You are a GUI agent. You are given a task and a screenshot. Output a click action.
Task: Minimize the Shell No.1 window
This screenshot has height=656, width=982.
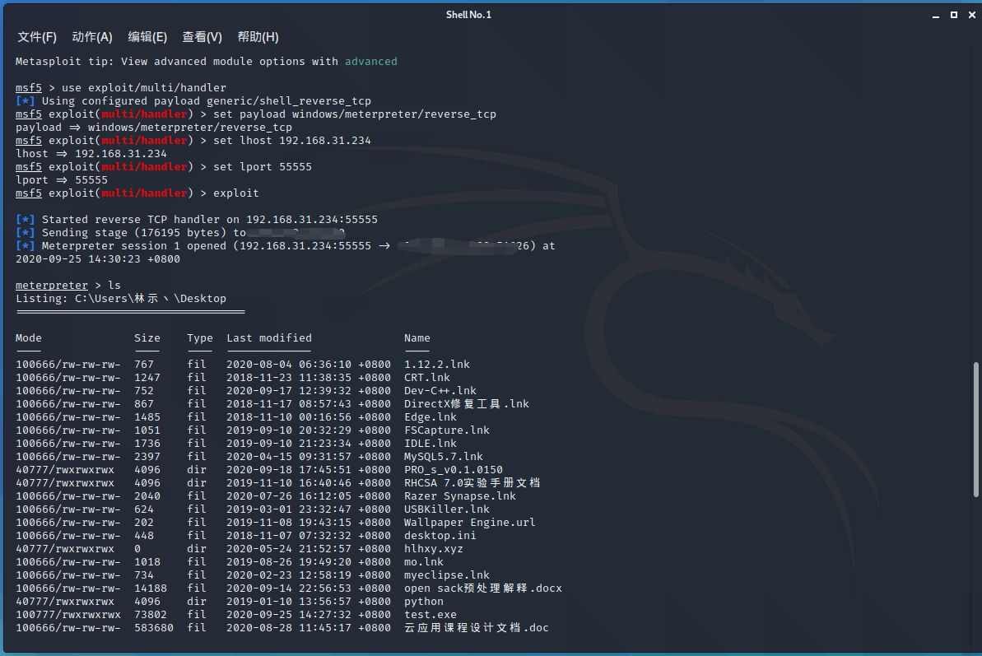(x=936, y=15)
